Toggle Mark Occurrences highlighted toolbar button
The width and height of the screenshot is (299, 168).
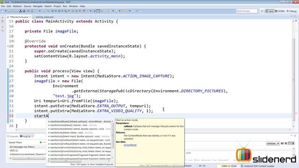[x=98, y=11]
